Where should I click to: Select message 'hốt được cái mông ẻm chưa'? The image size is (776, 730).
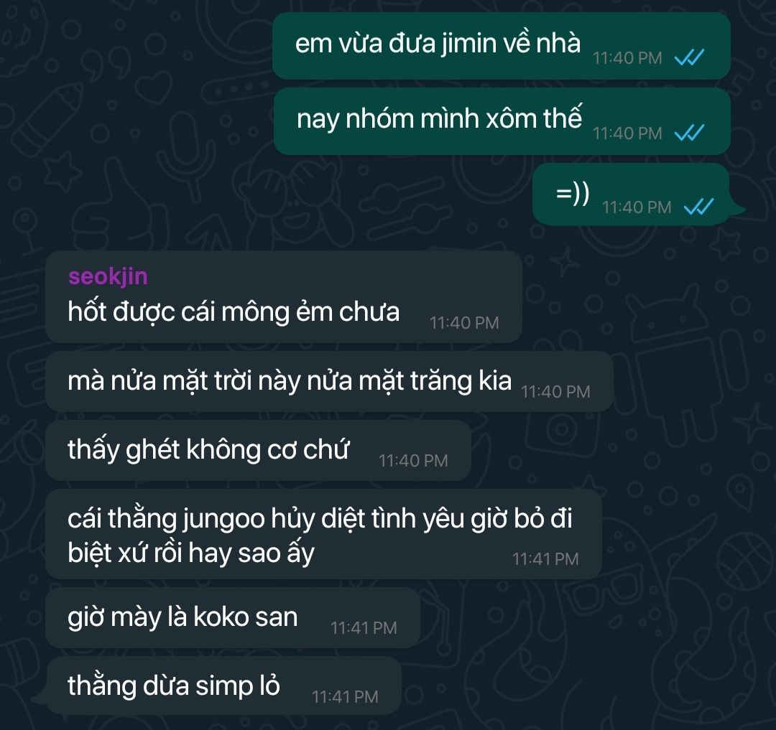pos(284,296)
